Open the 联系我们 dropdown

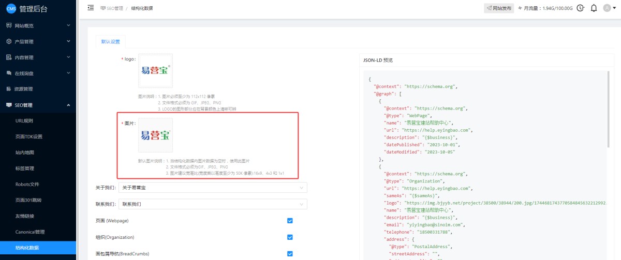213,204
